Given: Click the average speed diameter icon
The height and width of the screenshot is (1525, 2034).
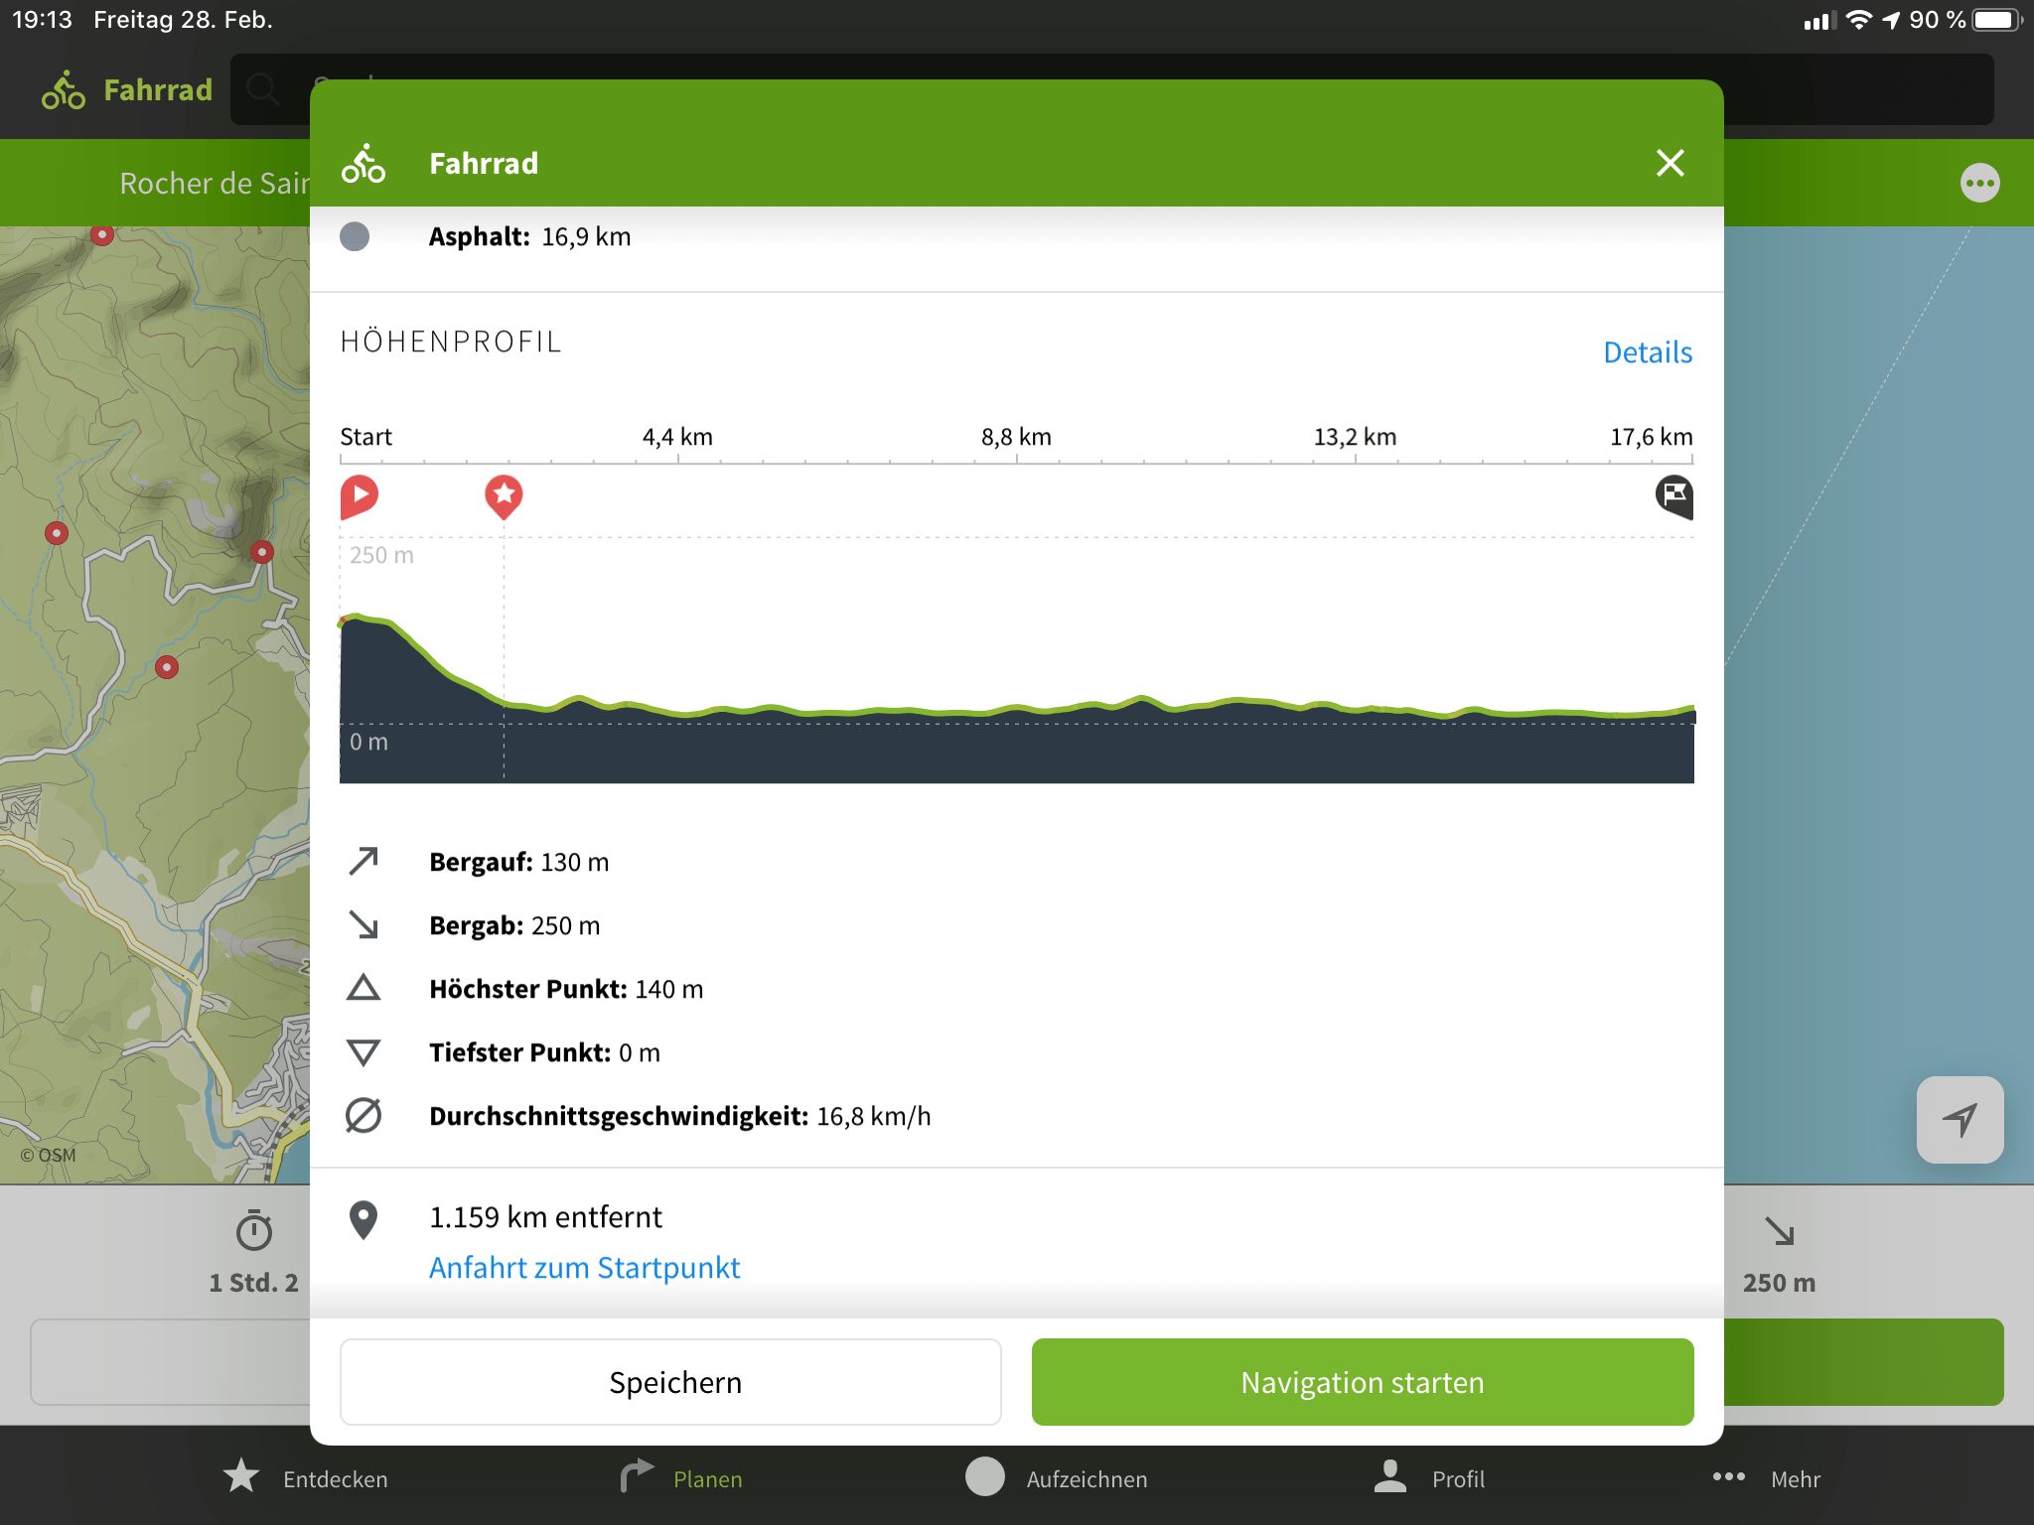Looking at the screenshot, I should (363, 1115).
